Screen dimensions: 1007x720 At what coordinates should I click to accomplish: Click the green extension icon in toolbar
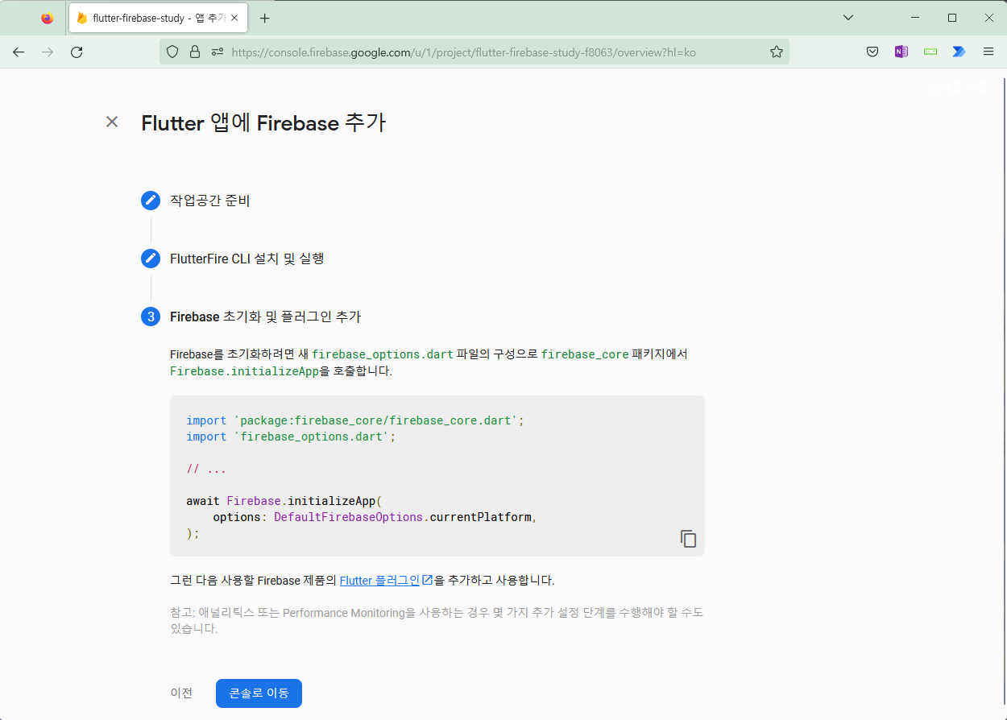pyautogui.click(x=930, y=52)
